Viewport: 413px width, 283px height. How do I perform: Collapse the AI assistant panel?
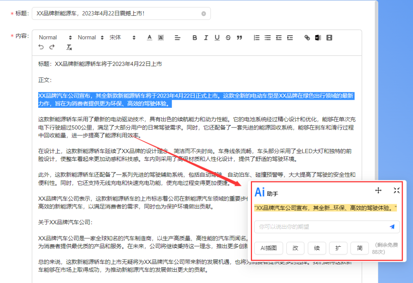tap(397, 190)
